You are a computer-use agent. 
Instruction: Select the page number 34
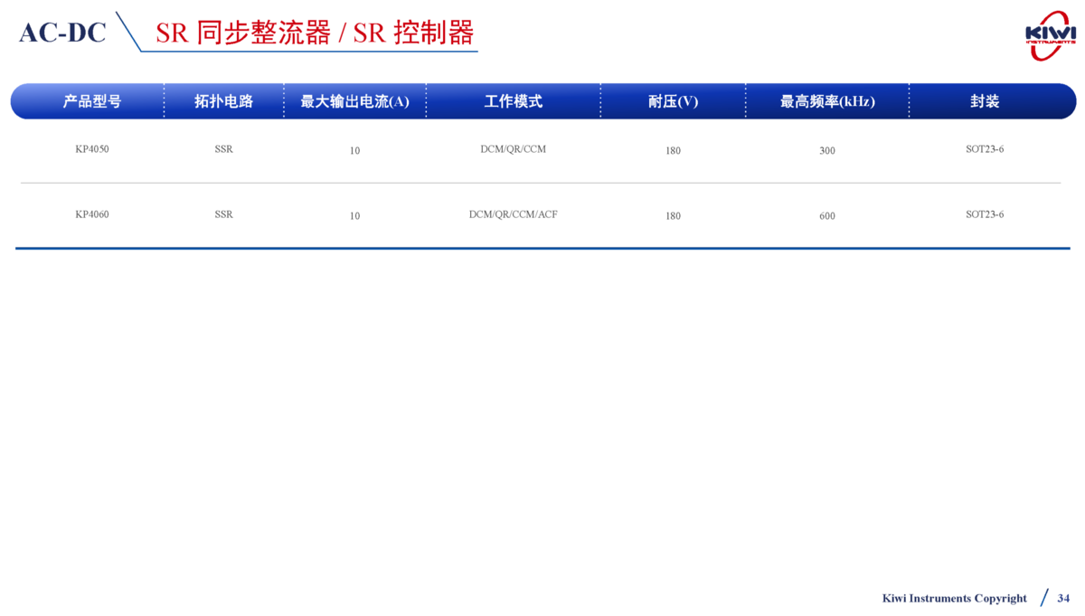(1063, 598)
